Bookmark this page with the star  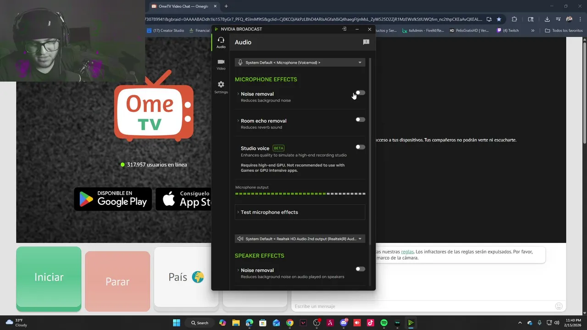499,19
